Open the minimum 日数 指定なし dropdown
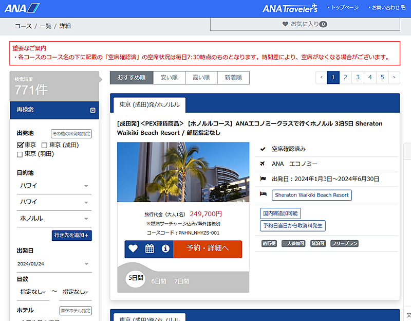 click(33, 292)
